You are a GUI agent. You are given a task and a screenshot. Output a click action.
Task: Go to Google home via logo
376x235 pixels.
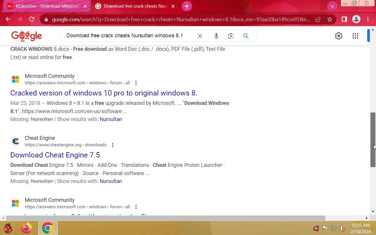coord(26,36)
